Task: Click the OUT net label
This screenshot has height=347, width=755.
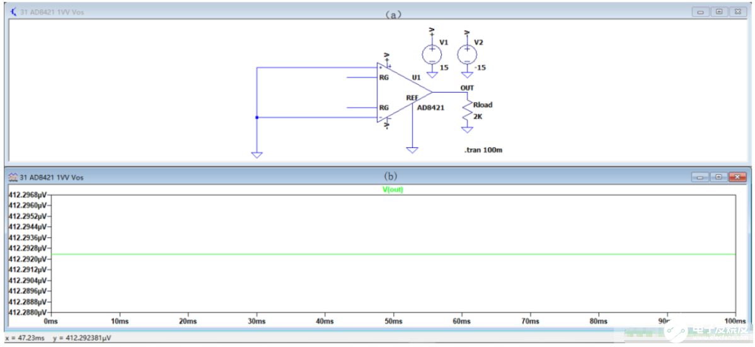Action: 467,88
